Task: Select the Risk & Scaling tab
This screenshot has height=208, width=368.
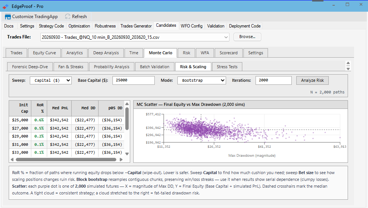Action: click(x=193, y=67)
